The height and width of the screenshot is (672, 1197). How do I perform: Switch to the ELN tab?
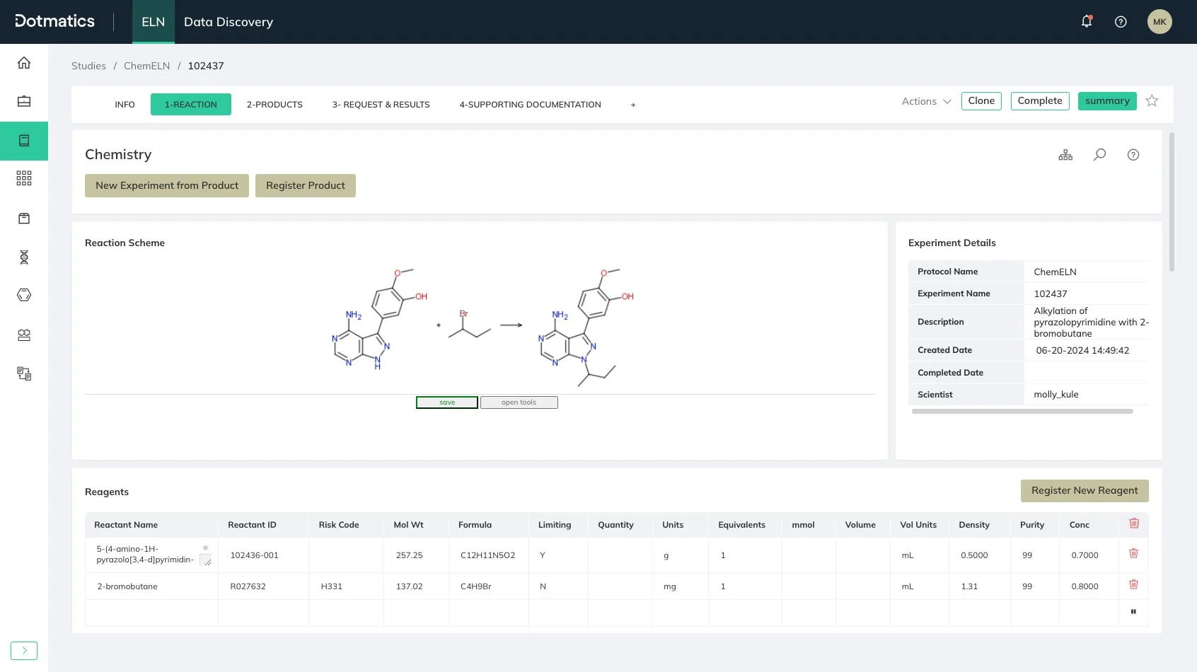[x=154, y=22]
